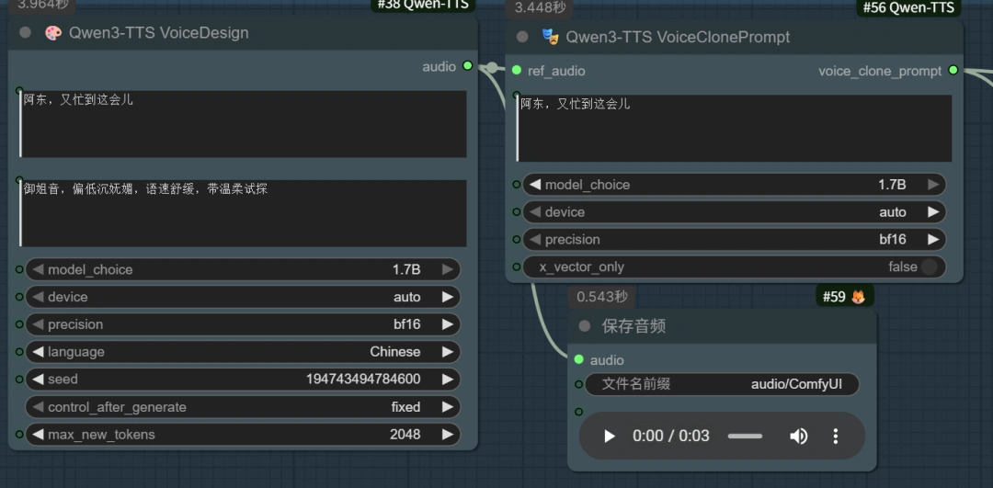Open VoiceDesign device dropdown auto
Screen dimensions: 993x488
243,297
